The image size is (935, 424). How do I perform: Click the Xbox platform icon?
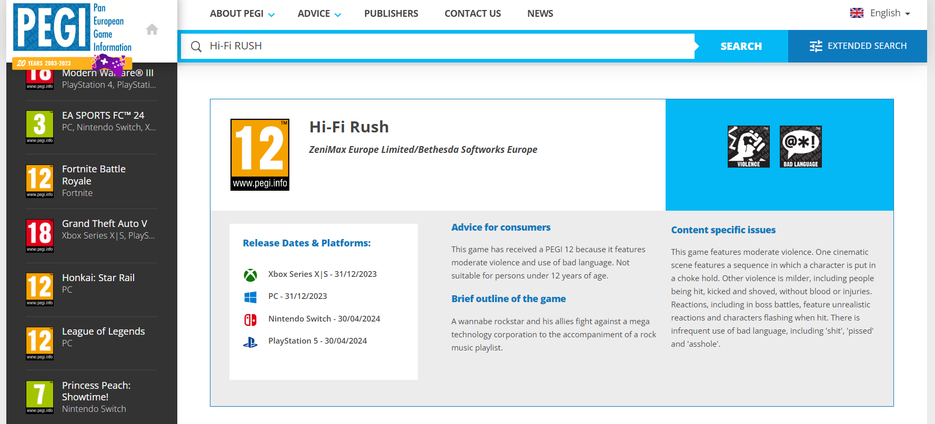(x=250, y=275)
